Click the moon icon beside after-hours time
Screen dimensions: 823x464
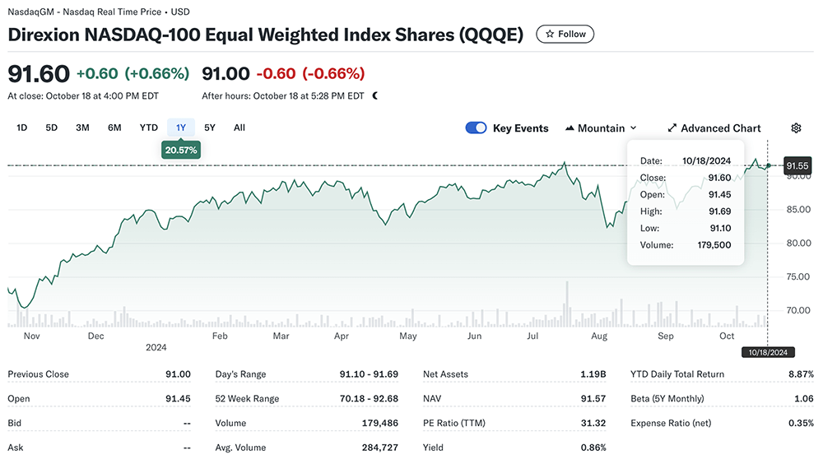pyautogui.click(x=375, y=95)
